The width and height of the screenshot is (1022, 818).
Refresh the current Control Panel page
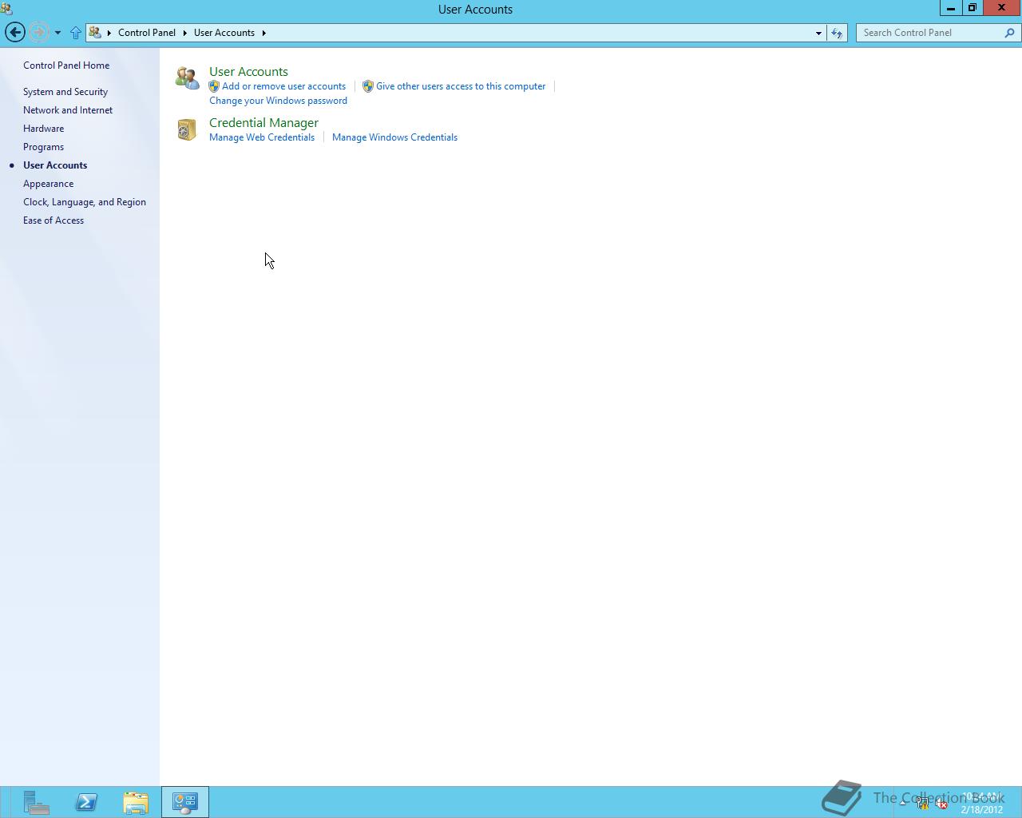coord(837,33)
